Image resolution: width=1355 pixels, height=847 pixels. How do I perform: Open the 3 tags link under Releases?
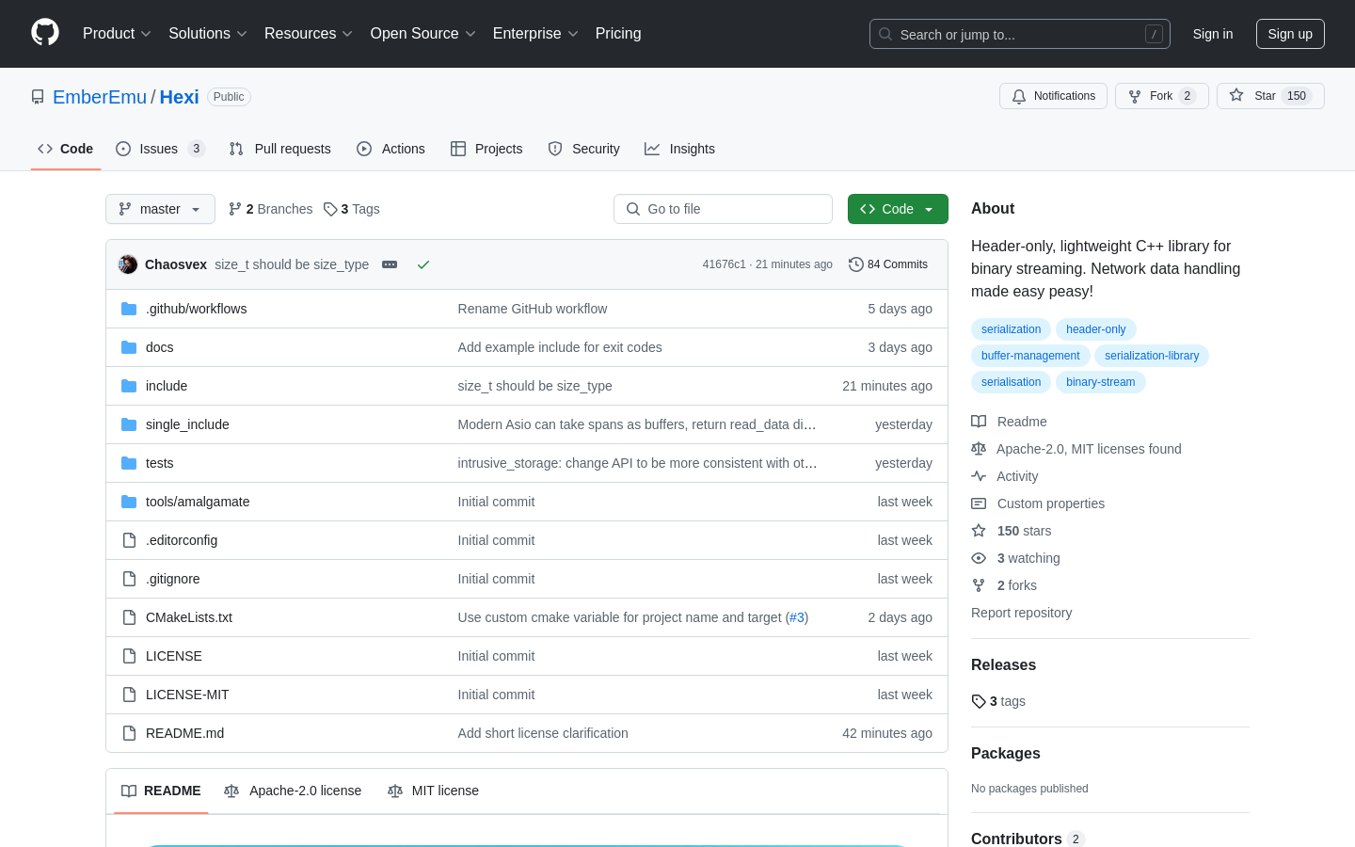coord(998,701)
